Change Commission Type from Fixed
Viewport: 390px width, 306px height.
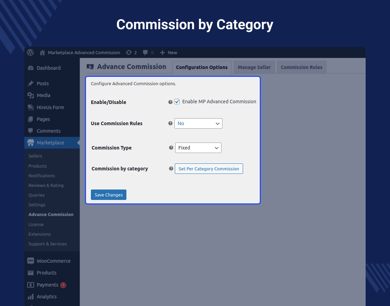198,147
